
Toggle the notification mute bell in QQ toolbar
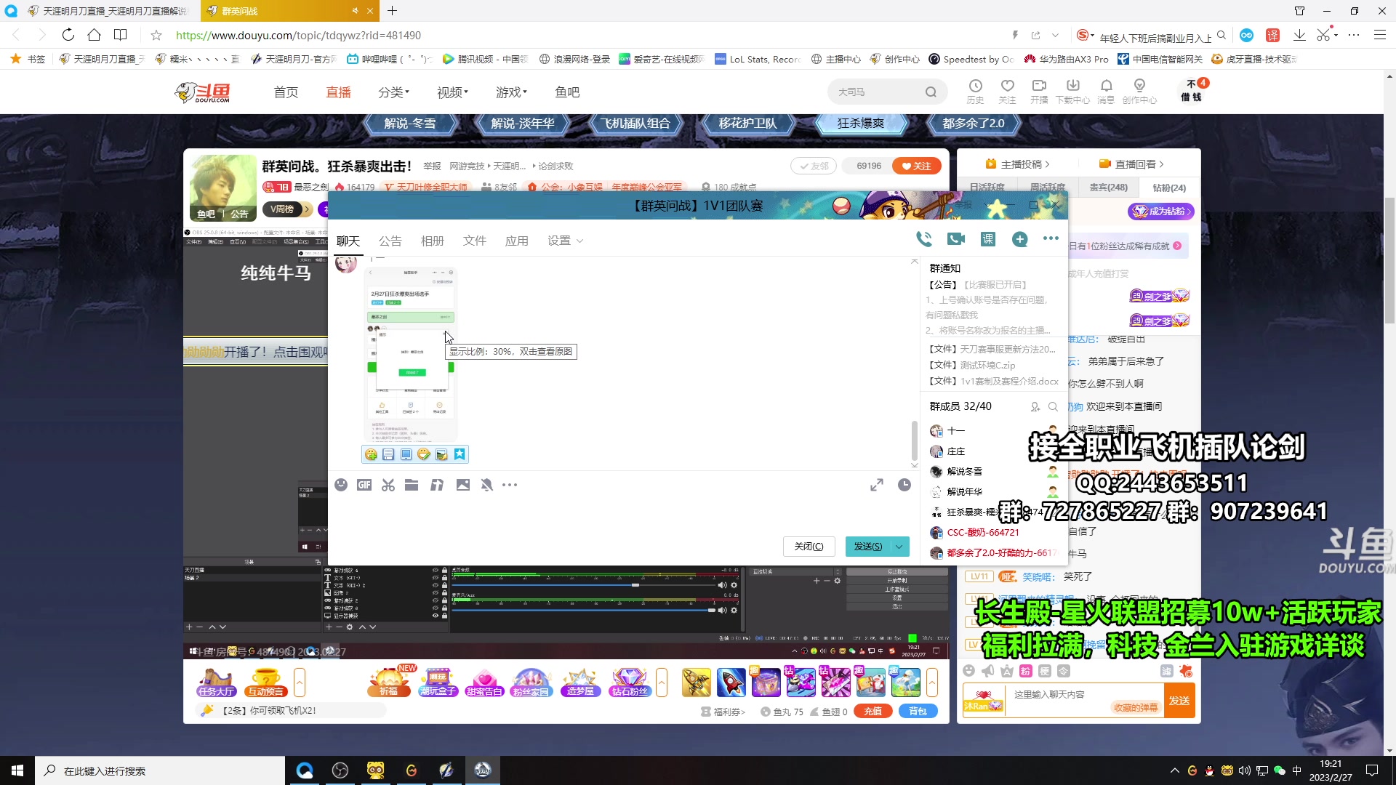[x=487, y=485]
